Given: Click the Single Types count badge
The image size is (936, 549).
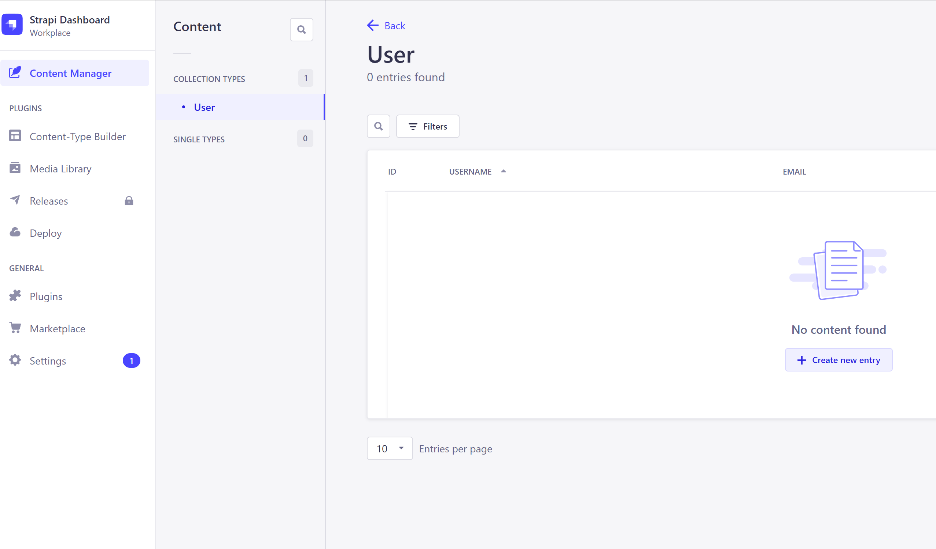Looking at the screenshot, I should pos(305,138).
